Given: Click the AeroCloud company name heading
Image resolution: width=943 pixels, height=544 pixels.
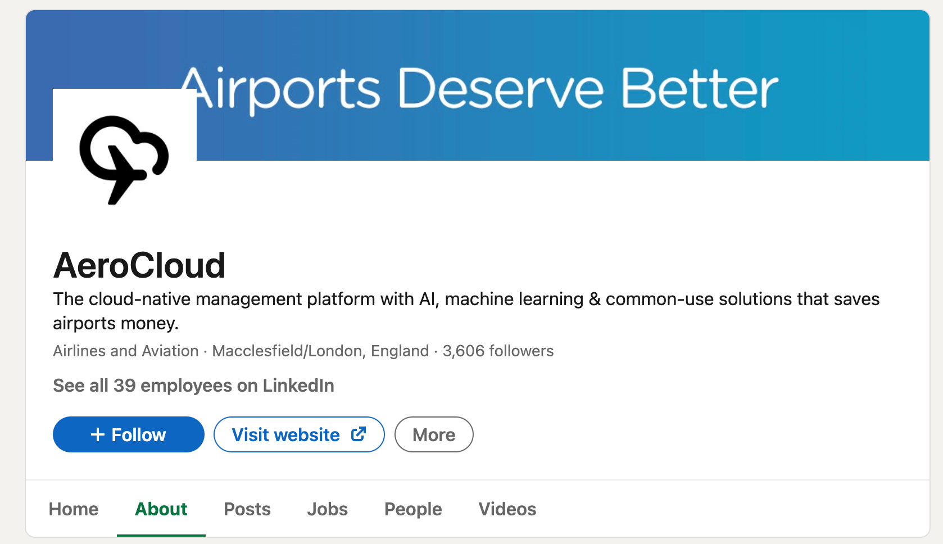Looking at the screenshot, I should pos(139,265).
